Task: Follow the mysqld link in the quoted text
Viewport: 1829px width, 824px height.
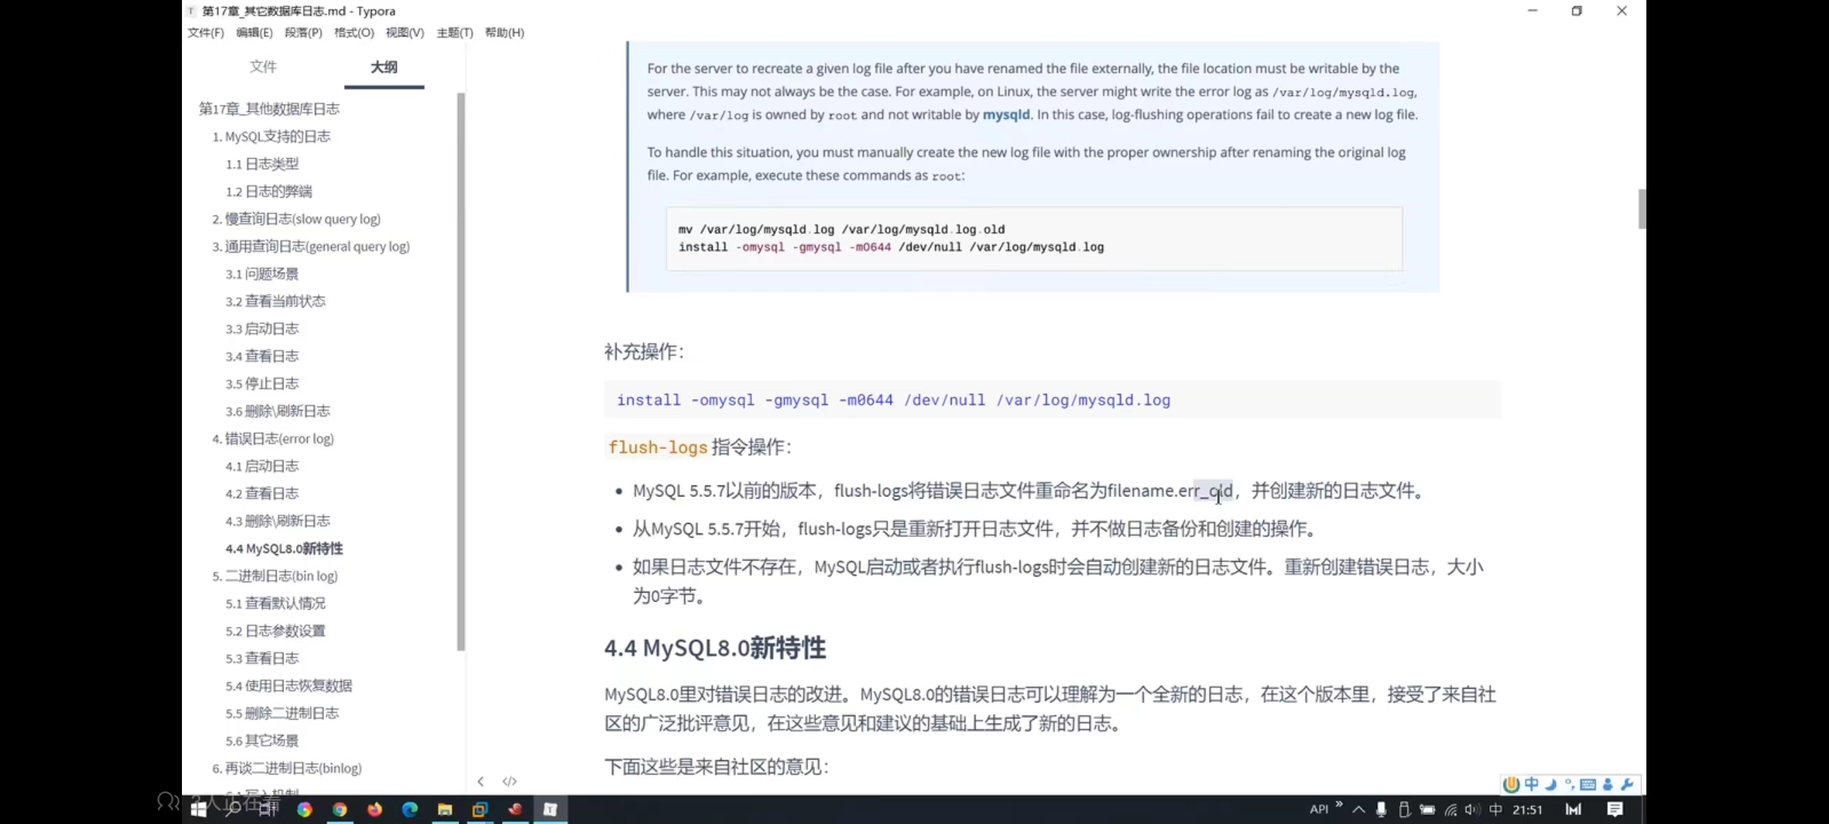Action: click(x=1006, y=115)
